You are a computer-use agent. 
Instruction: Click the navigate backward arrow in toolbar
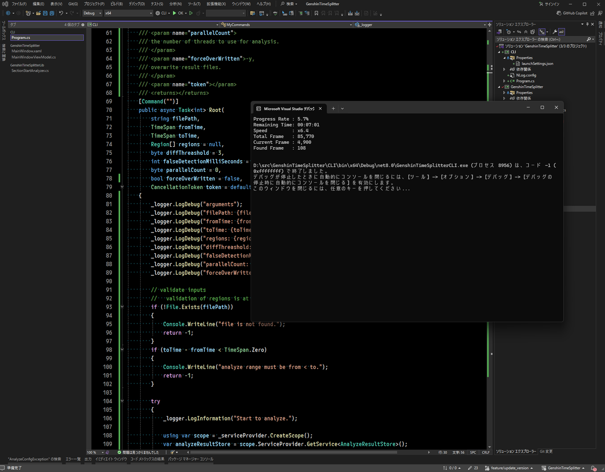click(8, 13)
